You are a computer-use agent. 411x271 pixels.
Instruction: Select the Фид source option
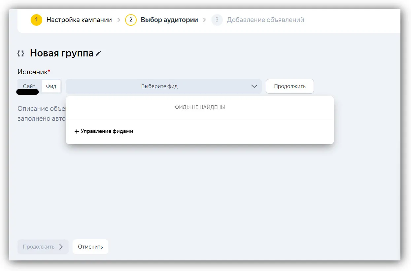(51, 86)
